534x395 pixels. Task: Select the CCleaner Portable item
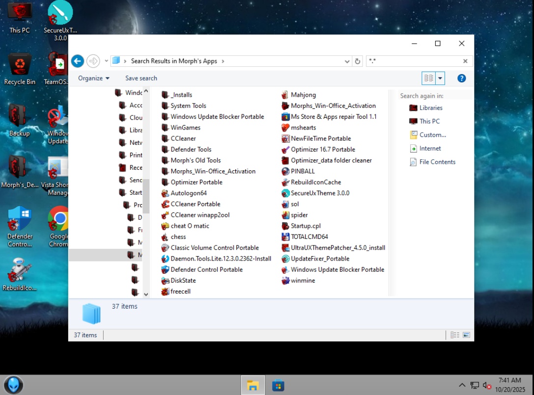tap(195, 204)
